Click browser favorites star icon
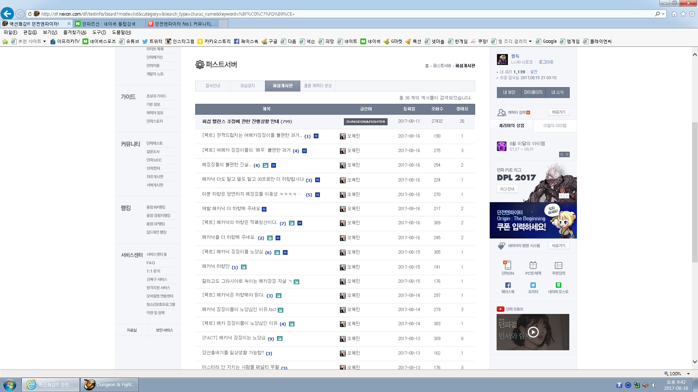Viewport: 698px width, 392px height. (x=683, y=14)
